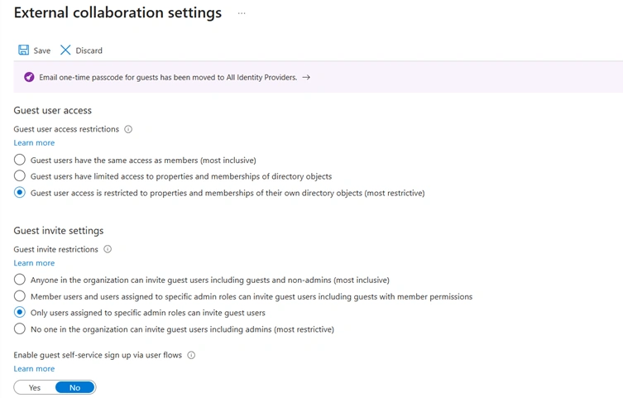The image size is (623, 398).
Task: Show info for Guest invite restrictions
Action: tap(108, 249)
